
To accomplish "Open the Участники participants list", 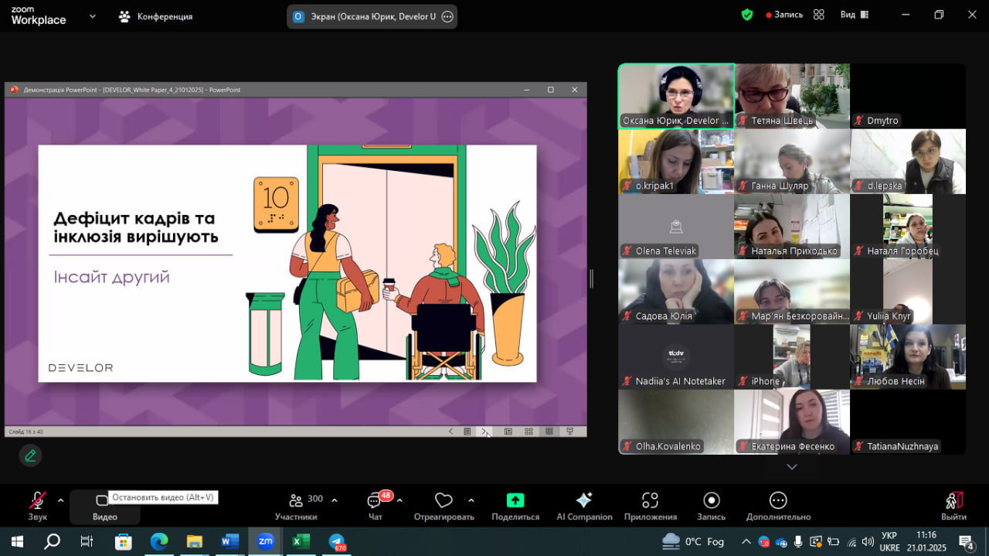I will point(297,507).
